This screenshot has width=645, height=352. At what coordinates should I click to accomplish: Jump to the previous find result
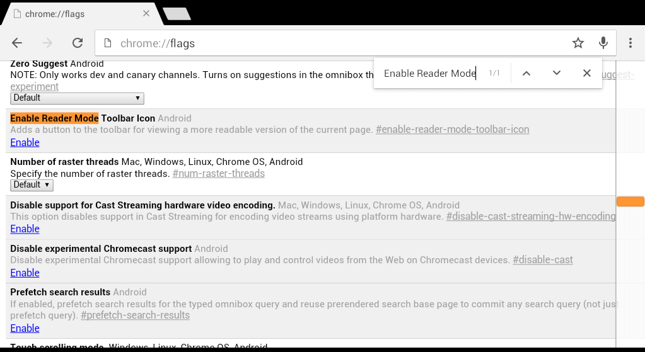[x=526, y=73]
